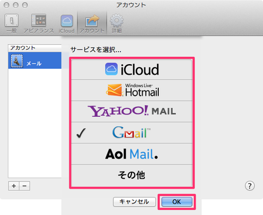Switch to the アカウント toolbar tab
The width and height of the screenshot is (263, 215).
(92, 24)
